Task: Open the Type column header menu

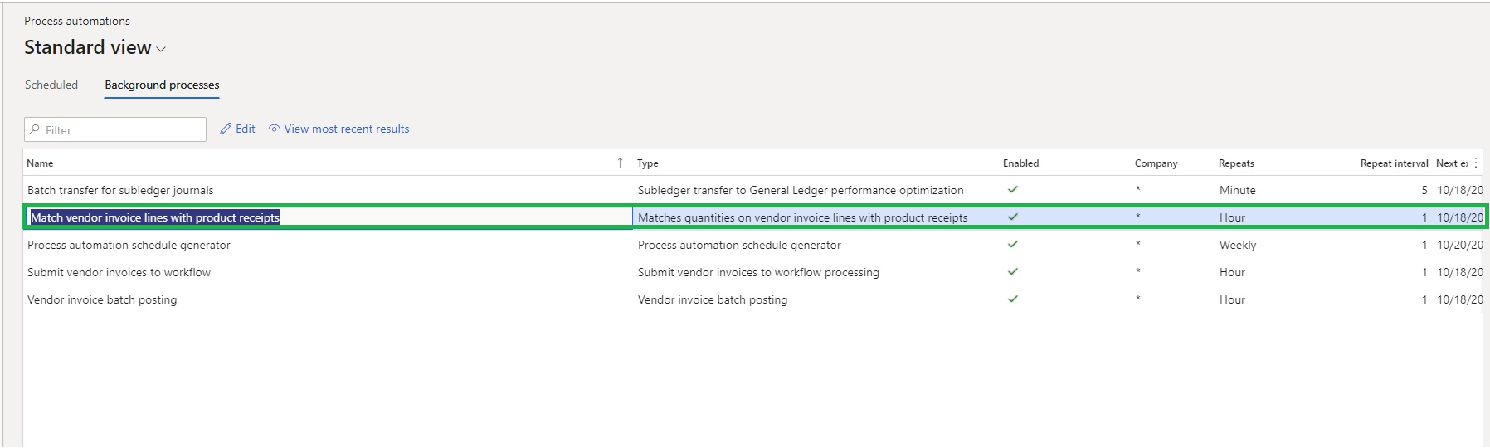Action: click(x=648, y=163)
